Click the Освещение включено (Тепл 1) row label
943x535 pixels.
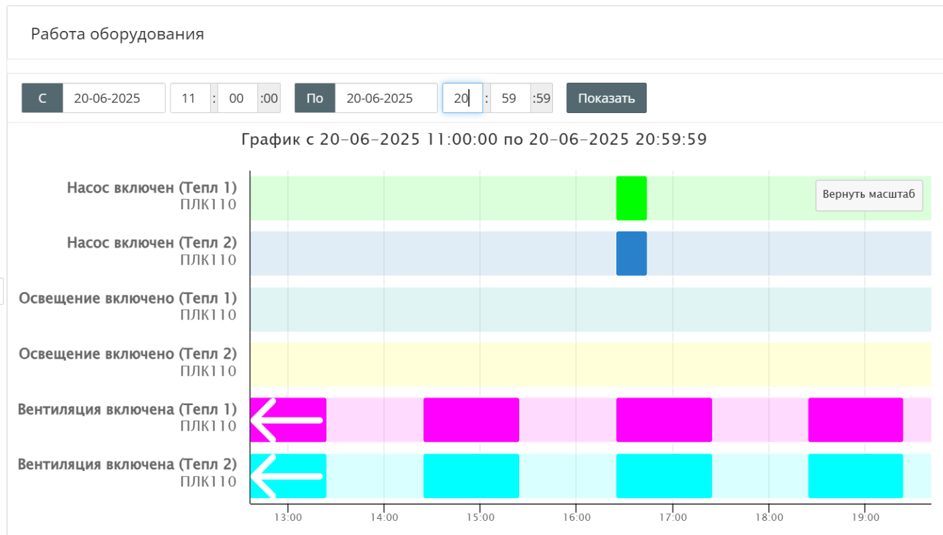pos(128,298)
